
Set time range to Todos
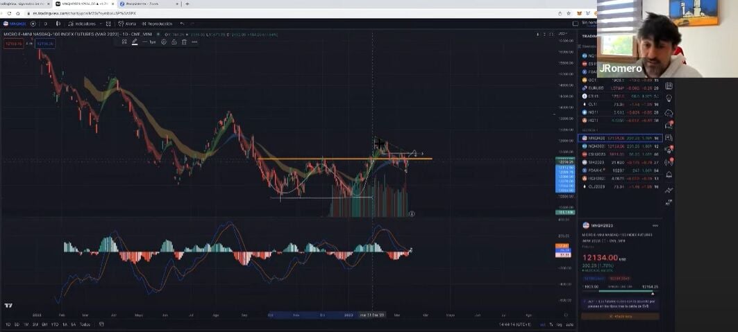coord(85,324)
